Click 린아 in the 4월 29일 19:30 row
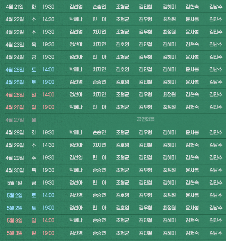 tap(99, 157)
